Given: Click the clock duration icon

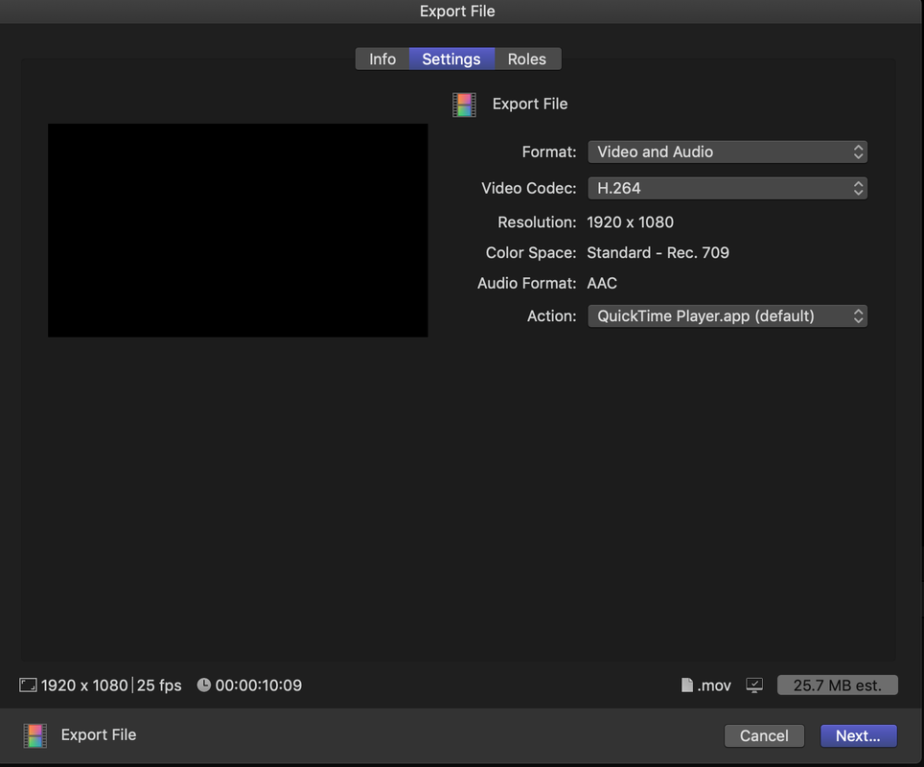Looking at the screenshot, I should tap(204, 685).
